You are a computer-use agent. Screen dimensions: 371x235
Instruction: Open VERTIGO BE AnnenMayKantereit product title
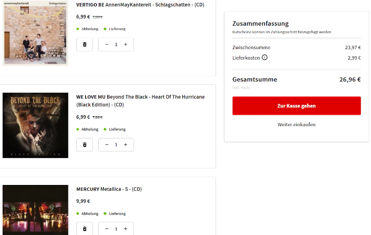coord(140,5)
